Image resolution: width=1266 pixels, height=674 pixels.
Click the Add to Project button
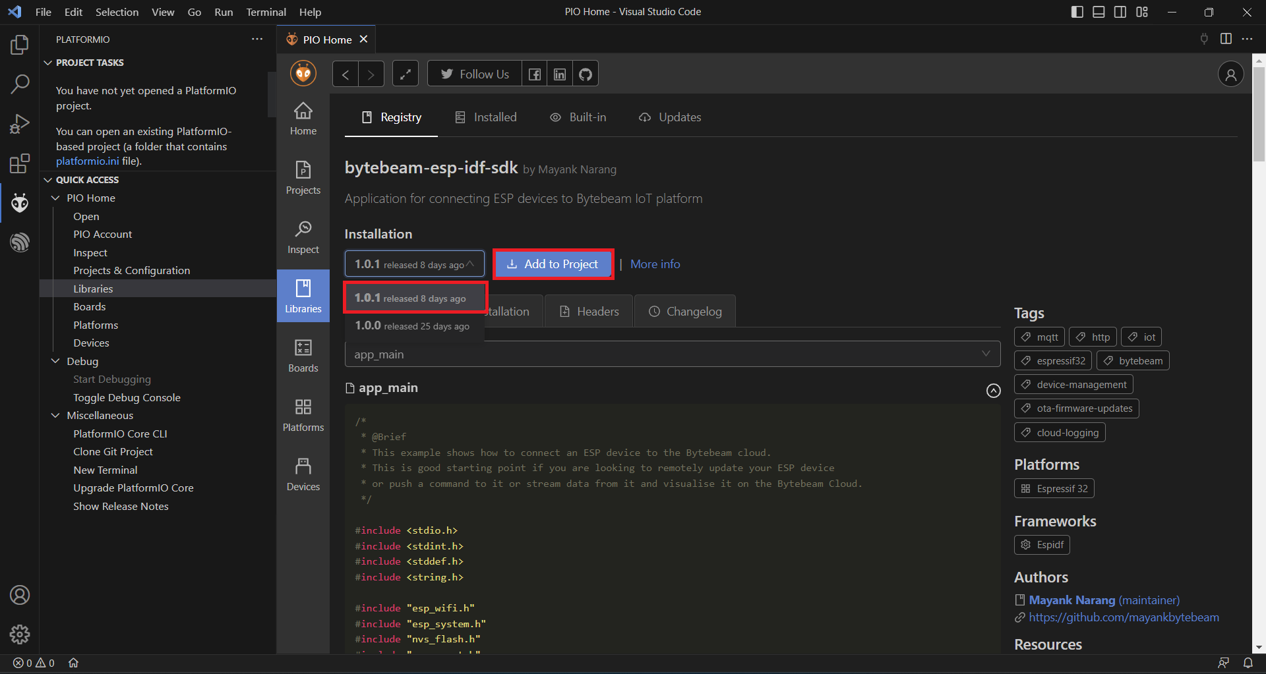[553, 264]
